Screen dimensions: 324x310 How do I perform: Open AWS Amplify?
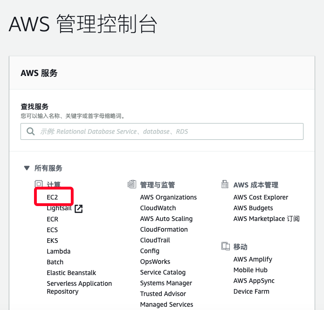253,259
